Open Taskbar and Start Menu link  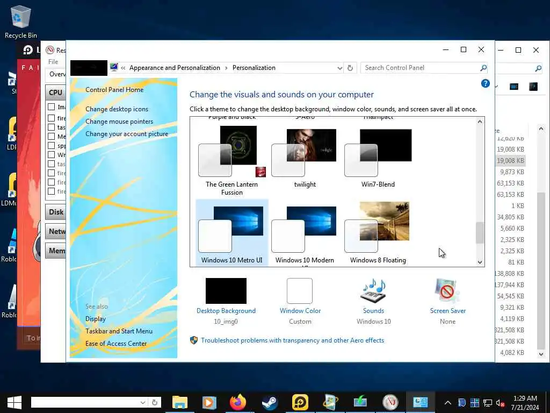pyautogui.click(x=119, y=331)
